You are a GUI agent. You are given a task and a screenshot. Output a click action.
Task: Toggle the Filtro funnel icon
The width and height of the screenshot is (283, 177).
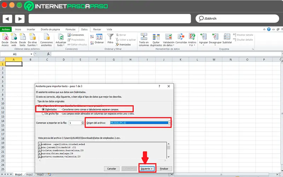[110, 39]
